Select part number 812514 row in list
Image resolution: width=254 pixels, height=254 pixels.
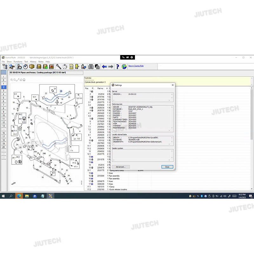(101, 94)
